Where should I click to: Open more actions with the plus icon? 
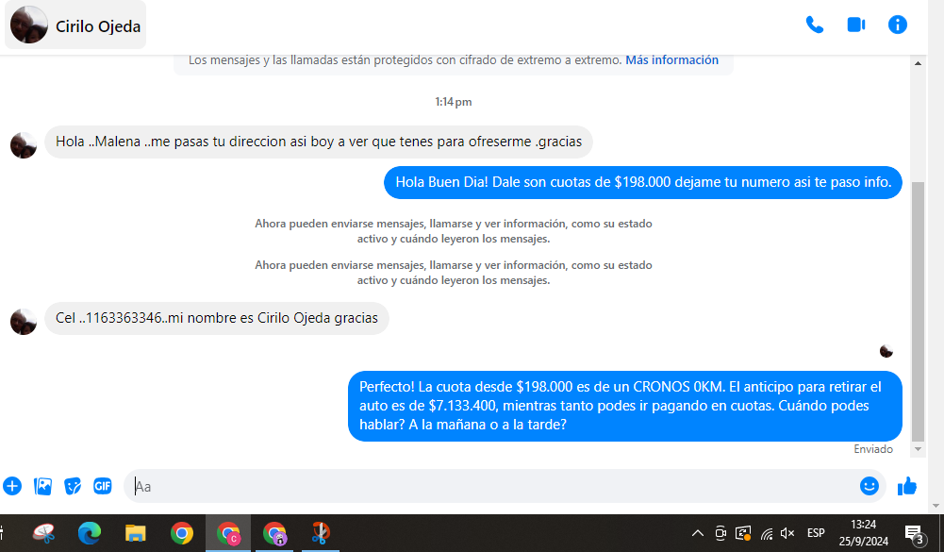coord(12,486)
